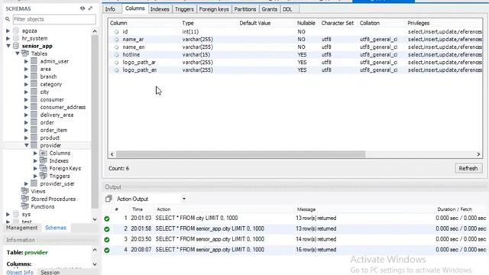489x275 pixels.
Task: Click the Triggers folder icon under provider
Action: pos(44,176)
